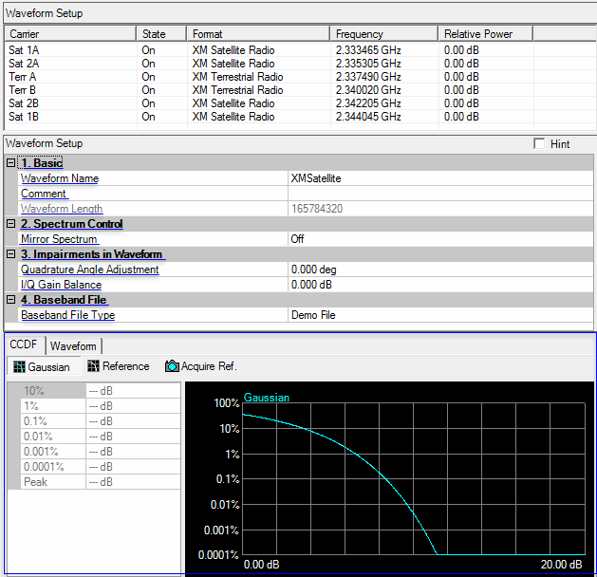Edit the Quadrature Angle Adjustment value
The image size is (597, 577).
click(440, 270)
